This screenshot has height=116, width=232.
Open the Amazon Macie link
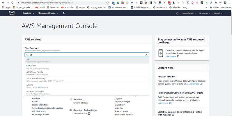coord(121,111)
